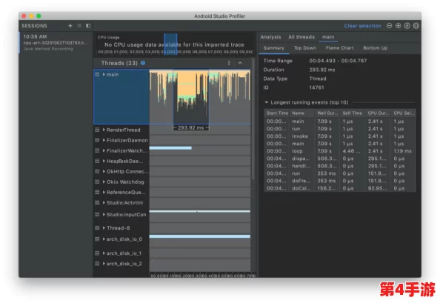The image size is (440, 303).
Task: Click the zoom out magnifier icon
Action: click(x=389, y=26)
